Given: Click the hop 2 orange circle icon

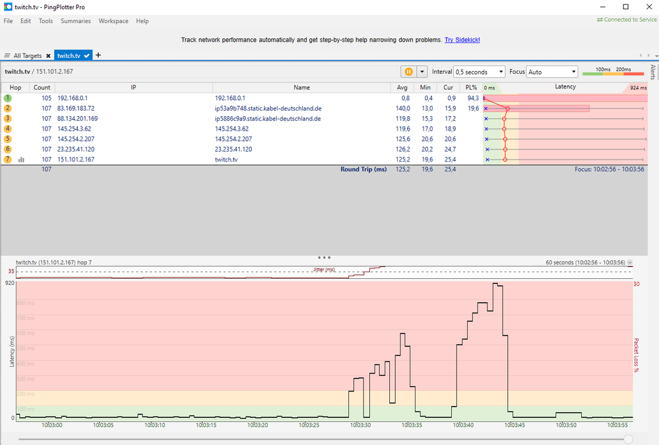Looking at the screenshot, I should pos(7,108).
